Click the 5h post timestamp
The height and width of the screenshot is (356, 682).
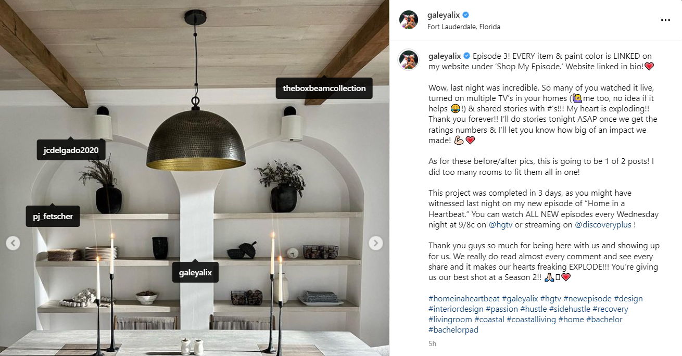433,344
